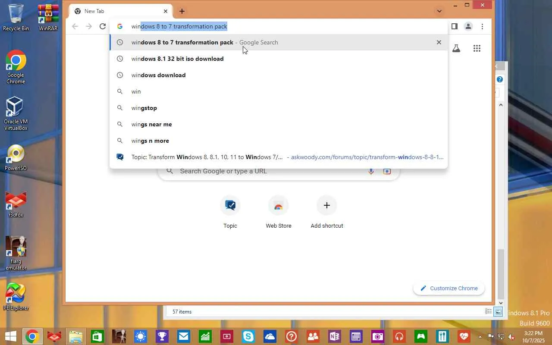Switch Explorer to details view
Image resolution: width=552 pixels, height=345 pixels.
pyautogui.click(x=489, y=311)
